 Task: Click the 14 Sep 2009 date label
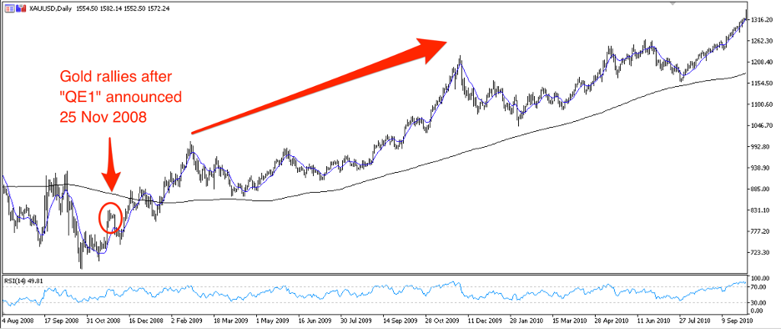pyautogui.click(x=401, y=320)
